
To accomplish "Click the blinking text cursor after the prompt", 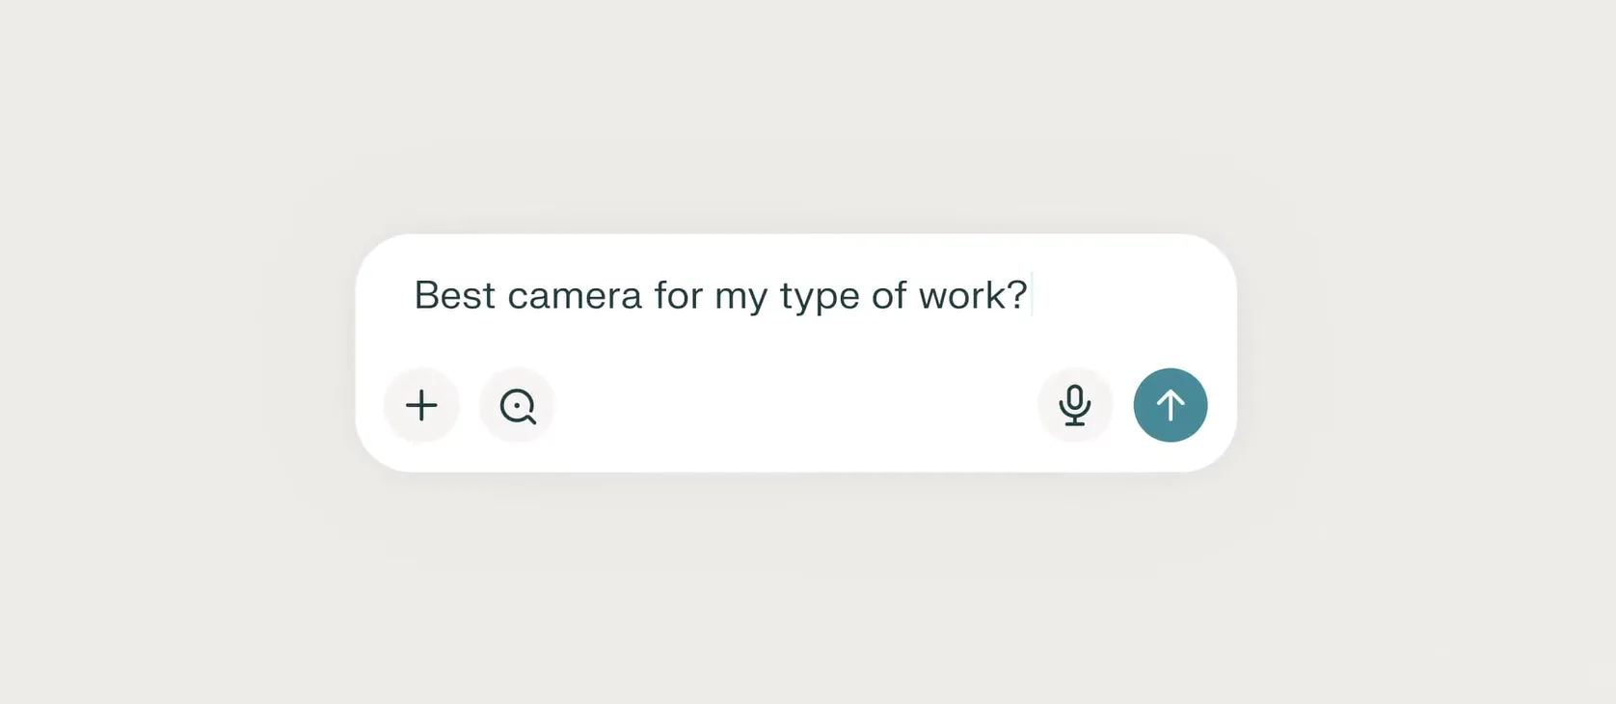I will (x=1032, y=295).
